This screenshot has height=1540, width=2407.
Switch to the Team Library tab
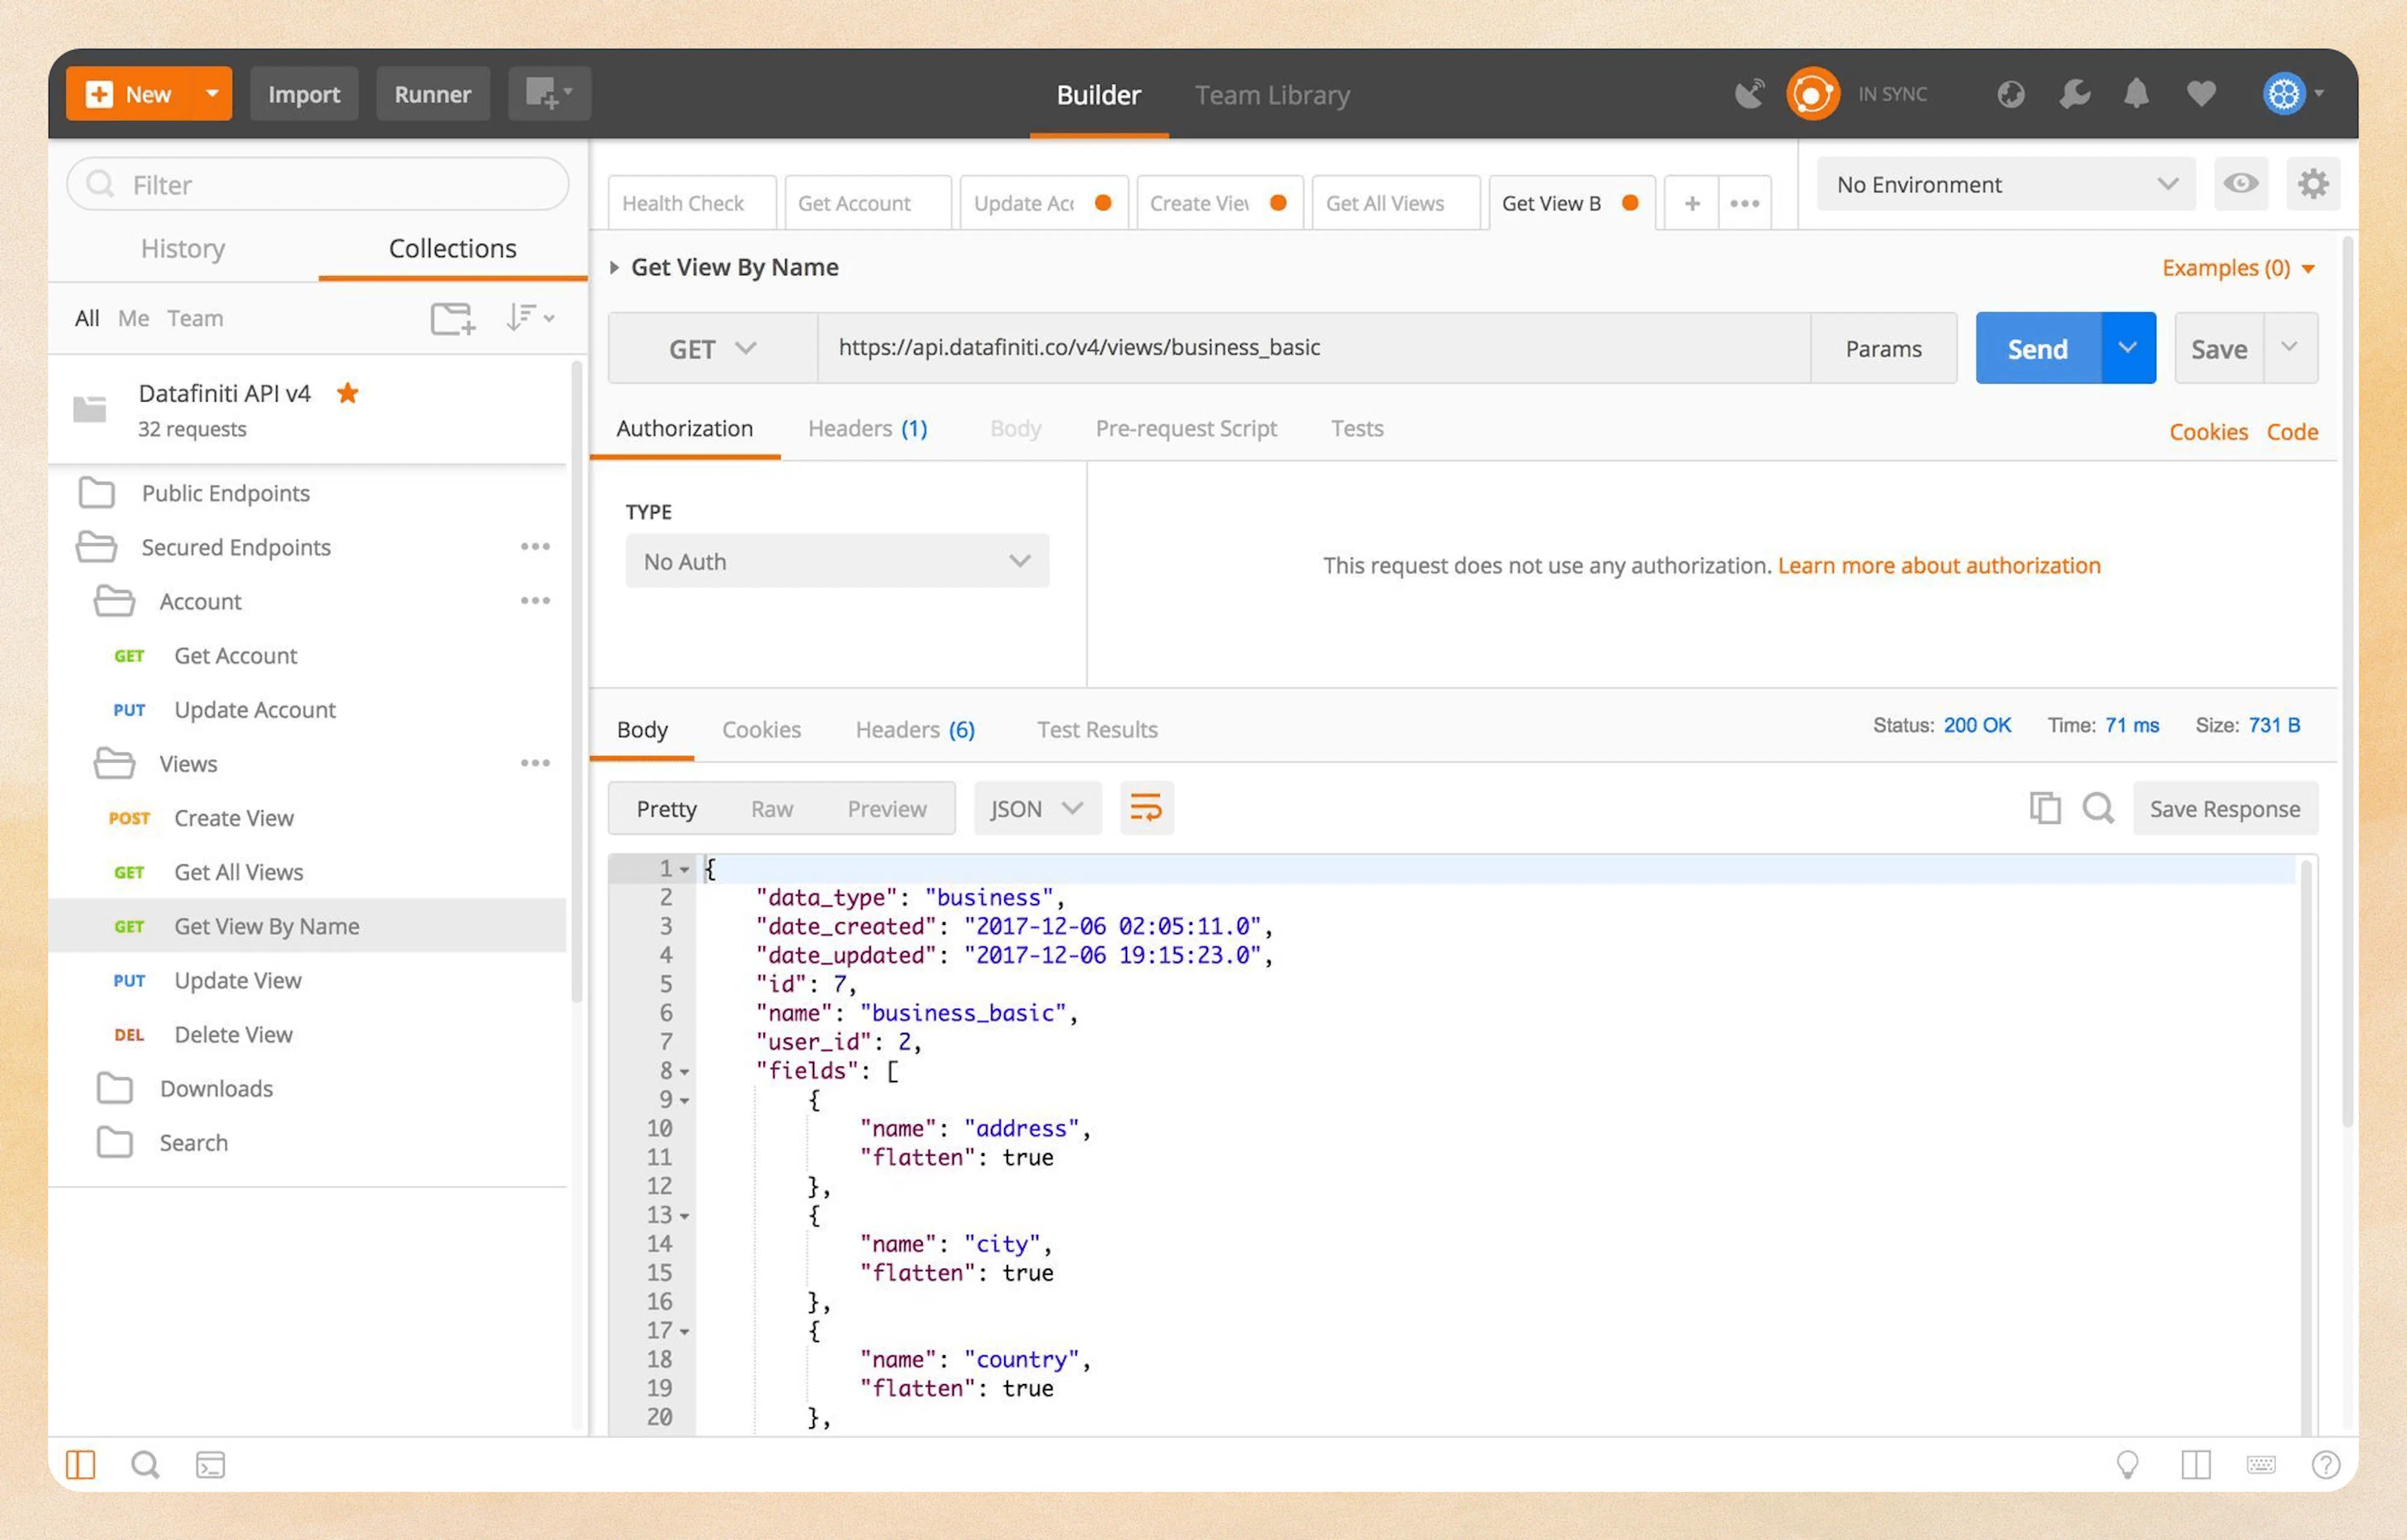coord(1272,94)
